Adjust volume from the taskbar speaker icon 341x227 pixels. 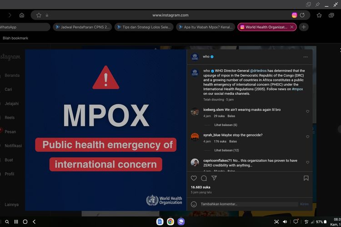click(285, 222)
